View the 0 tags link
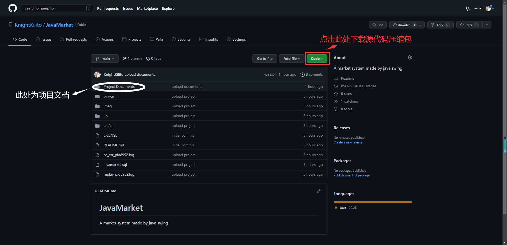The image size is (507, 245). (x=154, y=58)
